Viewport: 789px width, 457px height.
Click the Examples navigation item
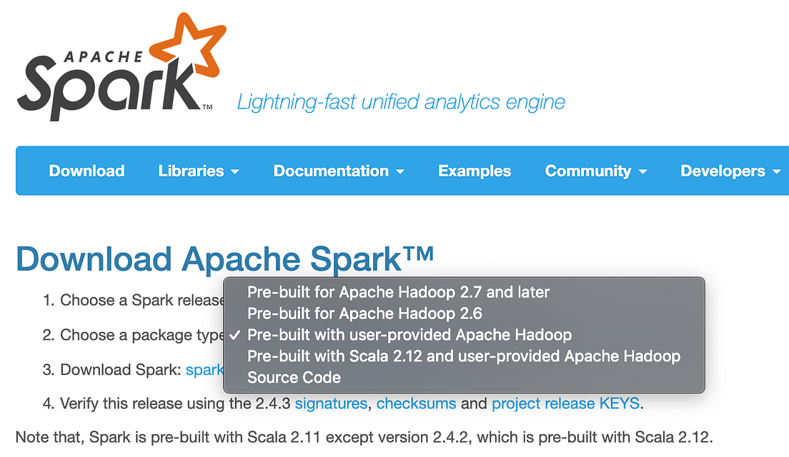(474, 171)
